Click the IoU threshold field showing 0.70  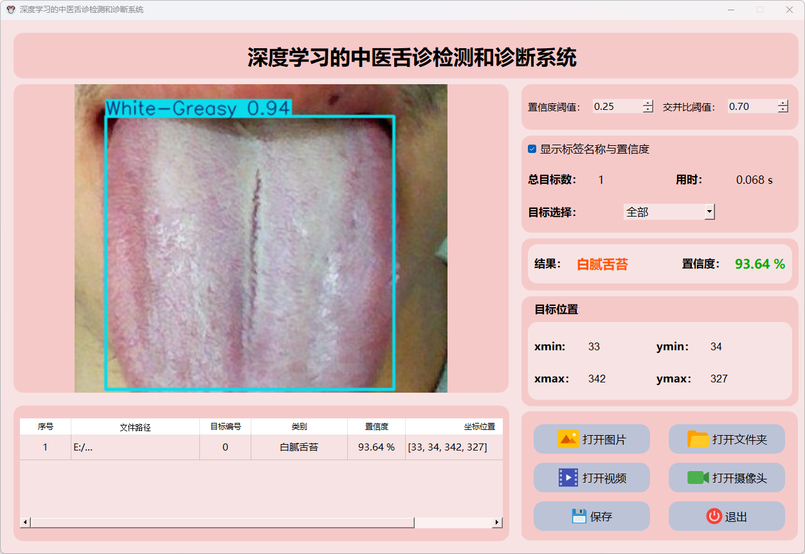tap(751, 107)
